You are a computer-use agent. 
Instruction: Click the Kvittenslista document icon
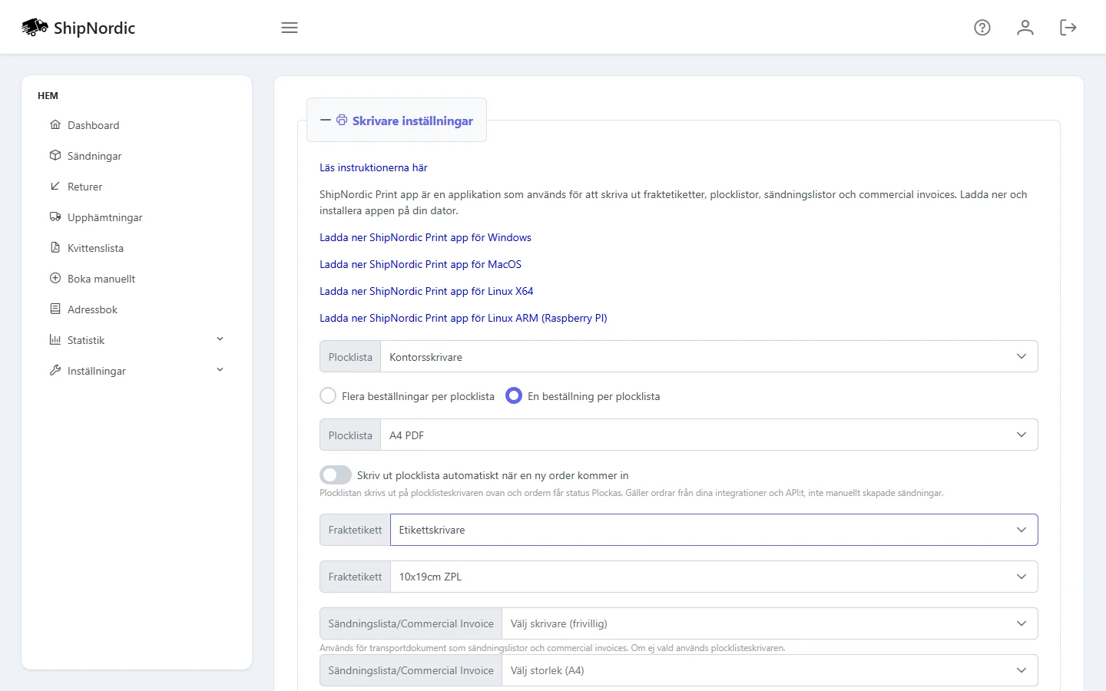coord(55,247)
